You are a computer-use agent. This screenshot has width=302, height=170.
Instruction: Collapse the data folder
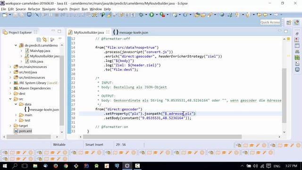point(16,104)
